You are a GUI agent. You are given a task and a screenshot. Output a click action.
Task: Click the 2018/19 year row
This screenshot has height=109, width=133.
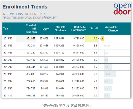[x=66, y=46]
